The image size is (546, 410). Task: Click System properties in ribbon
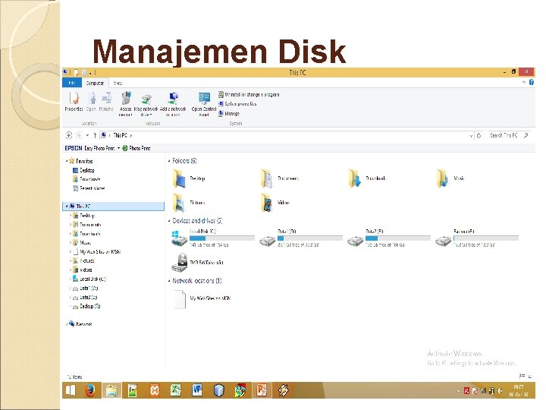[237, 104]
